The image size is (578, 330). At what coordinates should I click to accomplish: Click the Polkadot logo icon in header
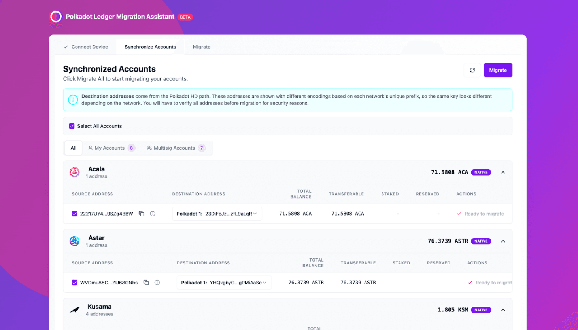(56, 17)
